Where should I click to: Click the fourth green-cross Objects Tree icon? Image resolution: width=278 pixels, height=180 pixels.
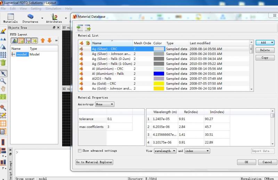34,41
